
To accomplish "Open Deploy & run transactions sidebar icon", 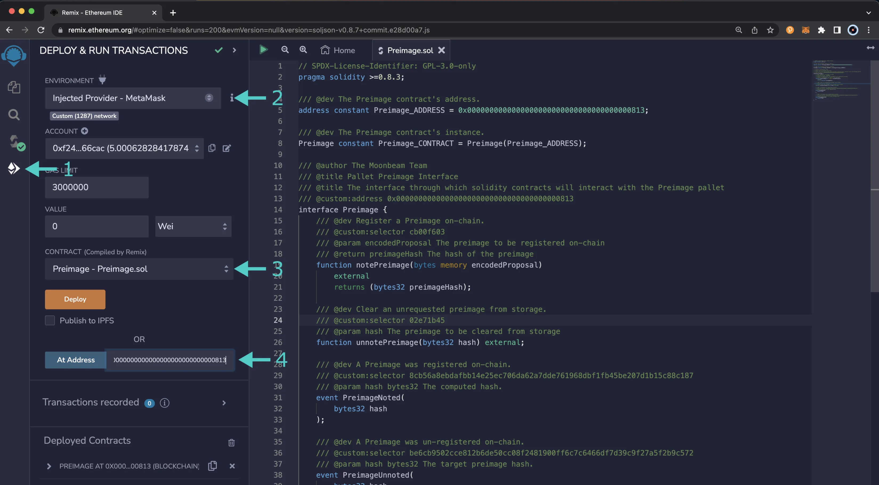I will [14, 168].
